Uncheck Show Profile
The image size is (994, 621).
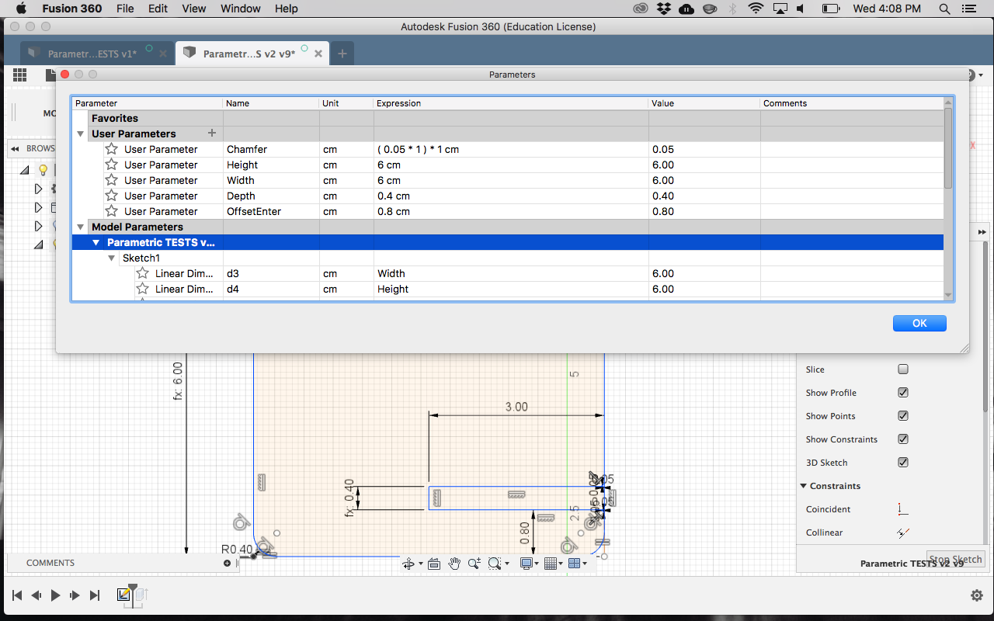point(902,393)
